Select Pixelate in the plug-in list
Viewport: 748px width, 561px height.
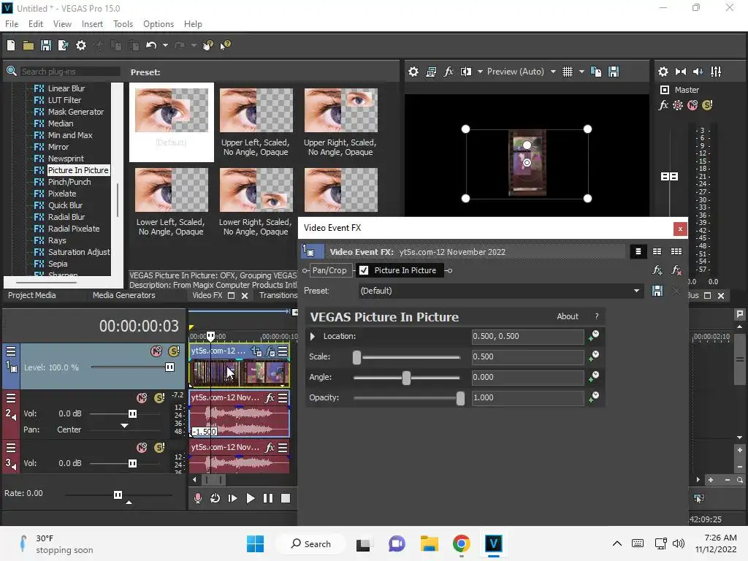pos(62,194)
